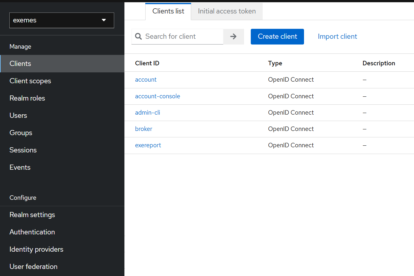Switch to Initial access token tab
The height and width of the screenshot is (276, 414).
click(x=227, y=11)
